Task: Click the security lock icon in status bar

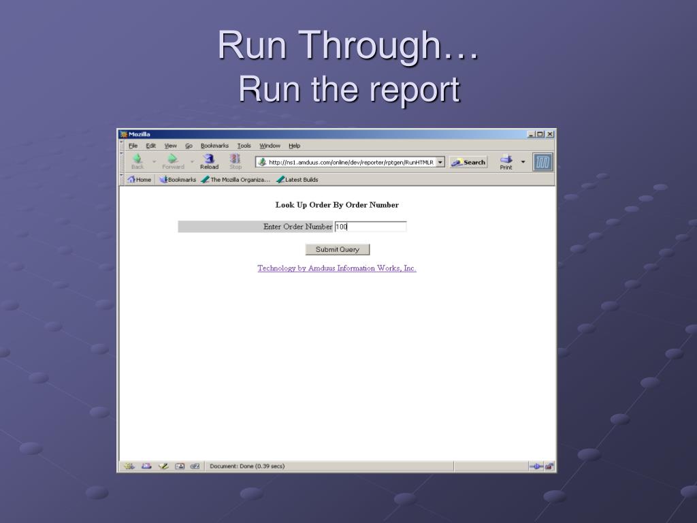Action: click(549, 466)
